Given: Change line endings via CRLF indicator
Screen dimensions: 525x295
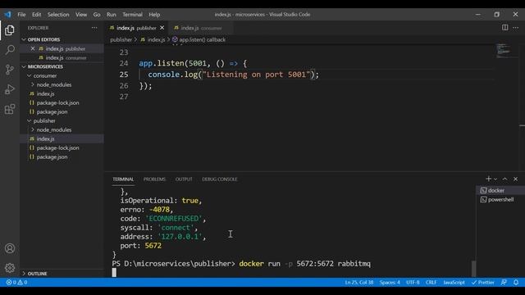Looking at the screenshot, I should pyautogui.click(x=431, y=282).
